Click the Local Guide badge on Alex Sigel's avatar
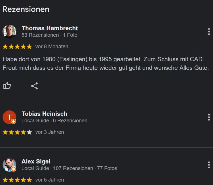The width and height of the screenshot is (213, 185). [13, 169]
